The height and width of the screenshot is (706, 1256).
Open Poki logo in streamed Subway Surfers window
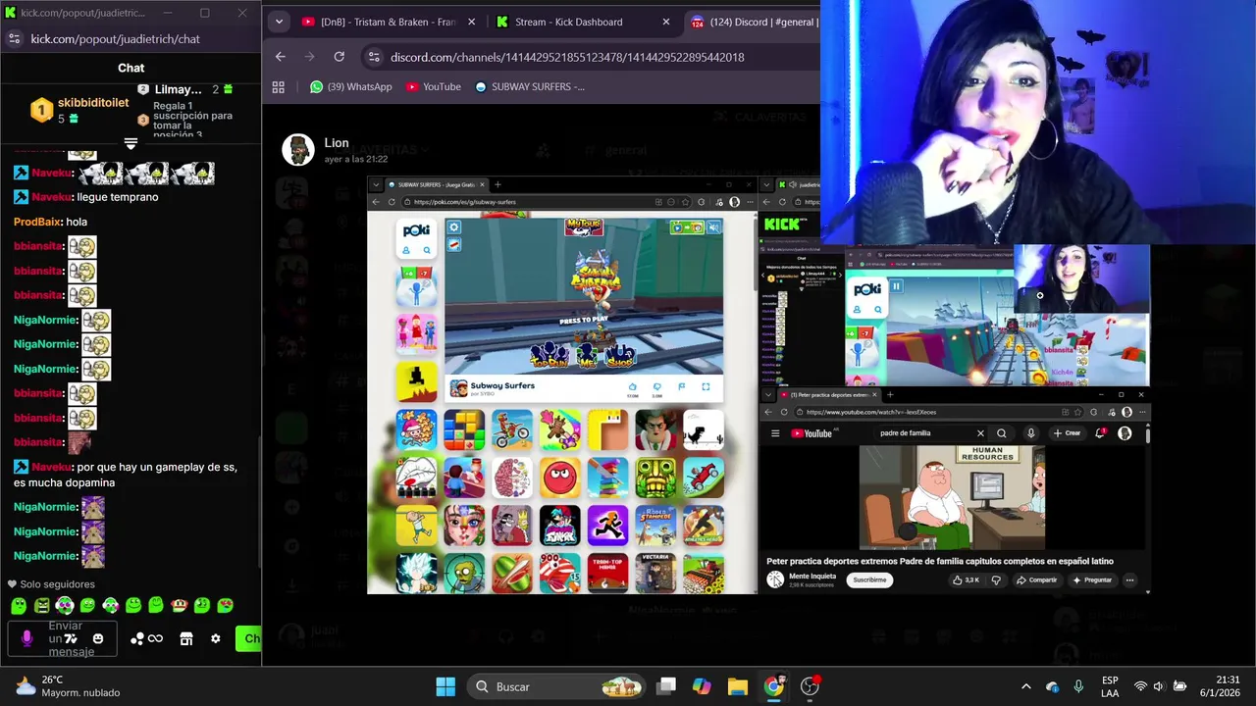point(416,230)
